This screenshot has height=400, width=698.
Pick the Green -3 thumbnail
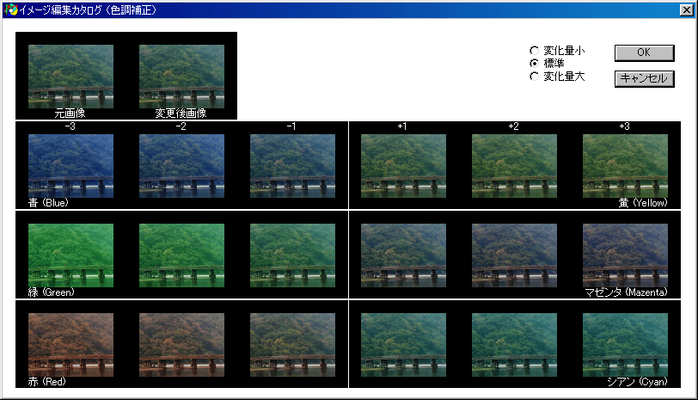pyautogui.click(x=70, y=255)
